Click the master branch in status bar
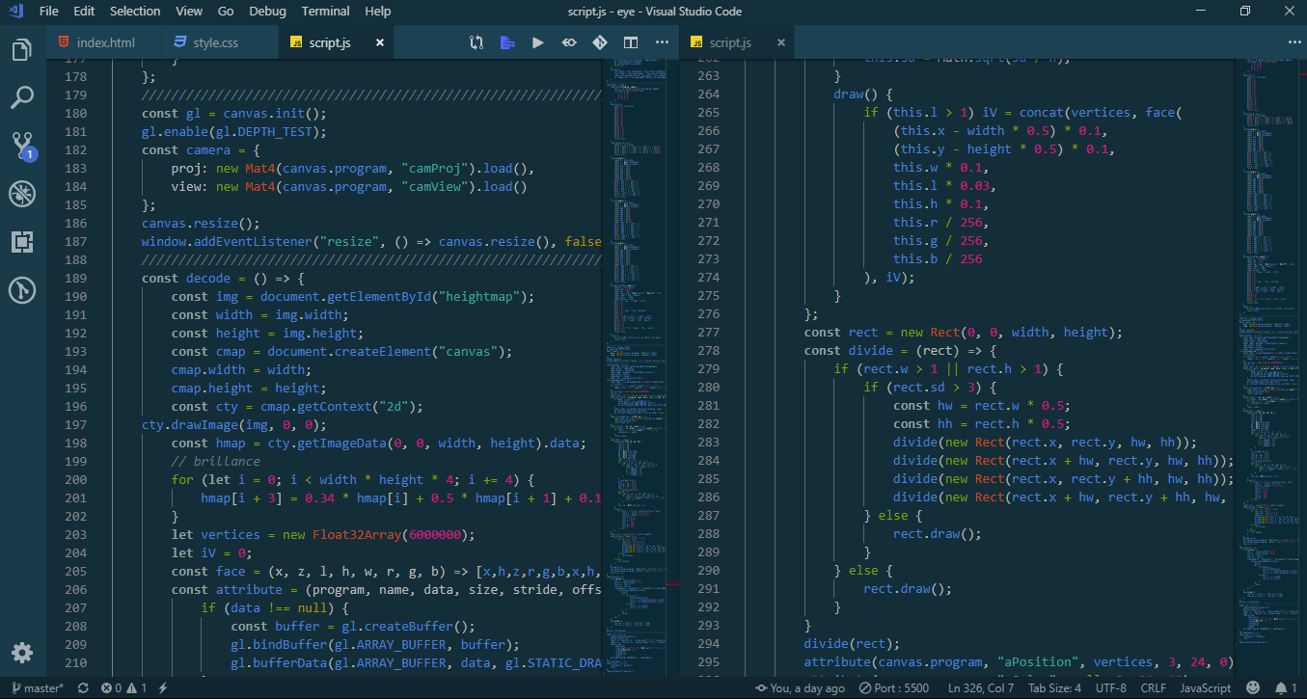This screenshot has width=1307, height=699. [36, 688]
